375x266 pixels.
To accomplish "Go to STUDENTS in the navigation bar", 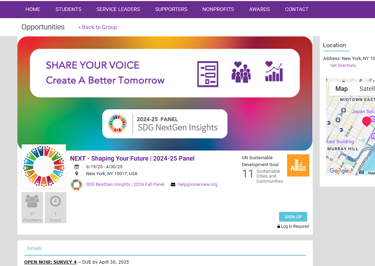I will 68,9.
